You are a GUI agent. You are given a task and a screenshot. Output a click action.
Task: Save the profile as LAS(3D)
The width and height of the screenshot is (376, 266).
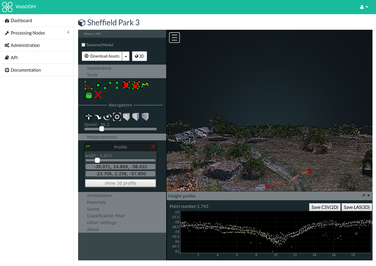coord(356,207)
